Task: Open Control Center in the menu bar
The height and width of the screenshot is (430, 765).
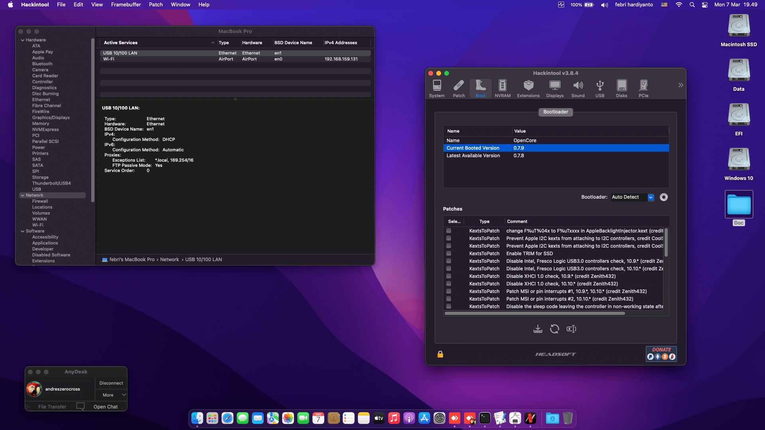Action: coord(705,5)
